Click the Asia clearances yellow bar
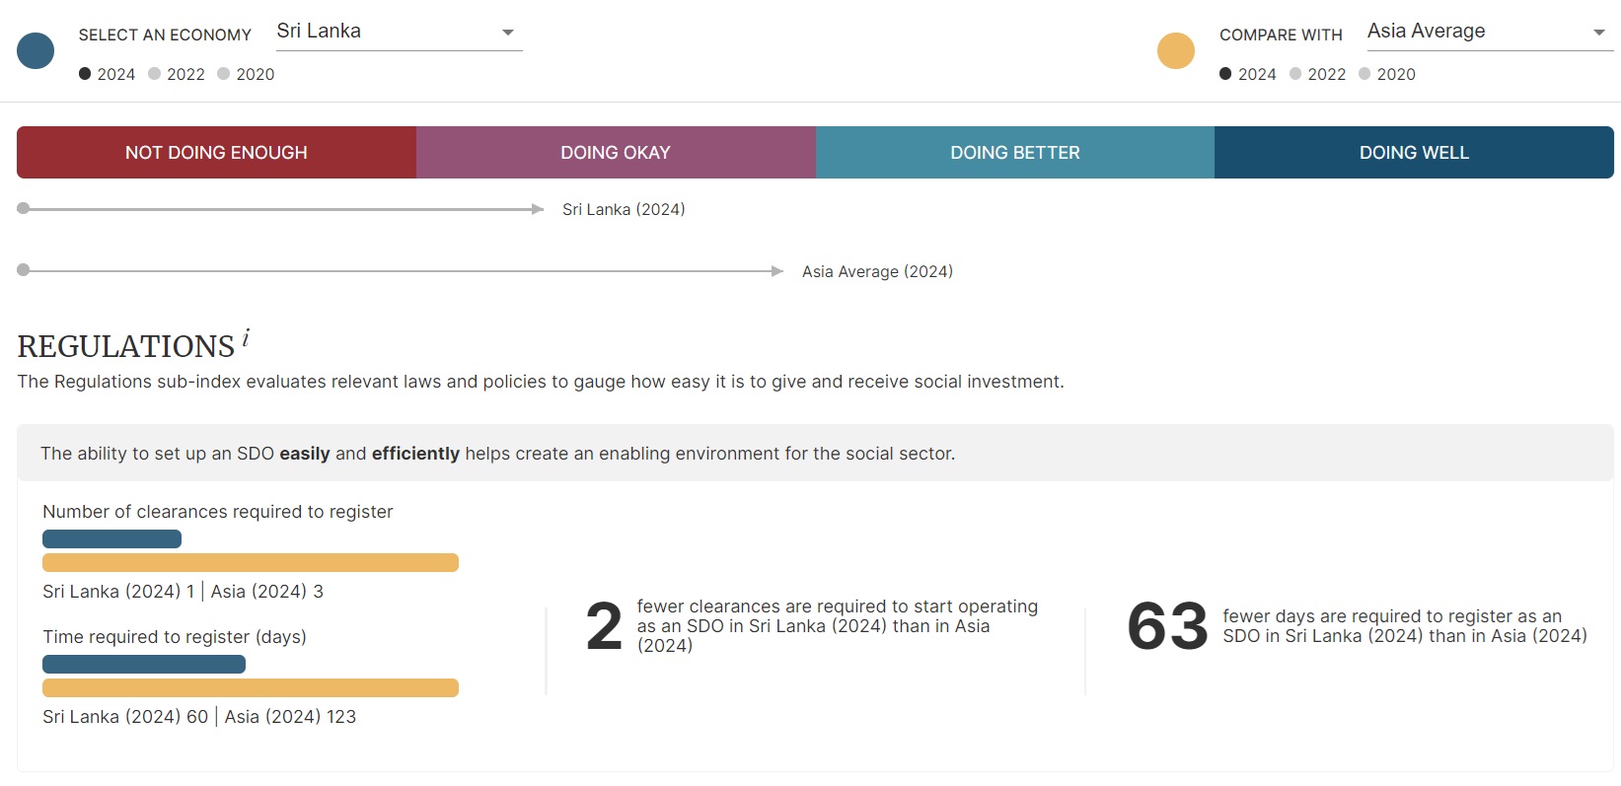Screen dimensions: 1621x786 251,563
